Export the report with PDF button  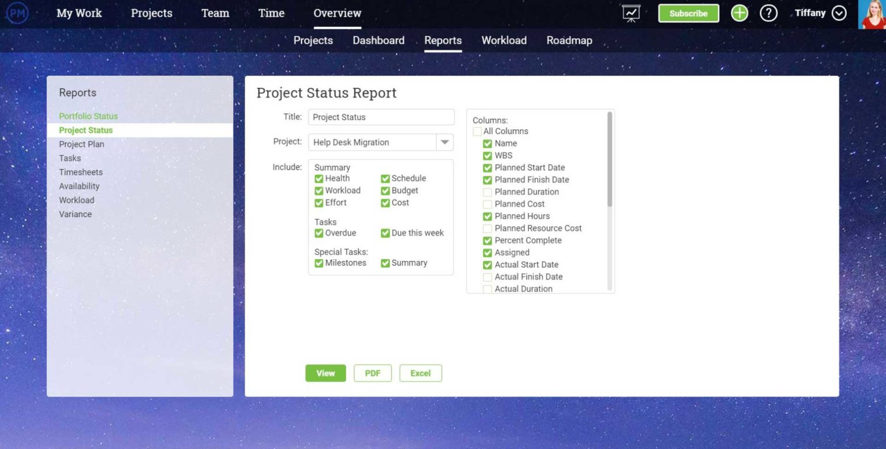(373, 373)
